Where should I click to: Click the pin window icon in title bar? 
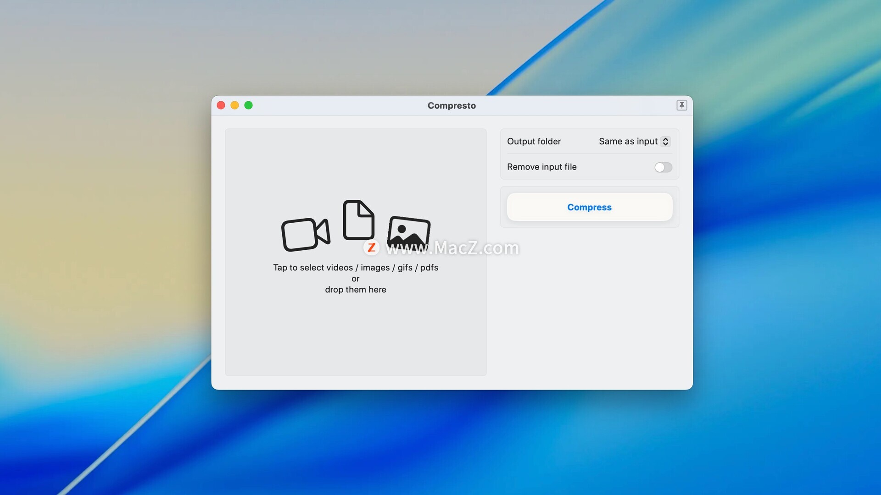pos(681,105)
